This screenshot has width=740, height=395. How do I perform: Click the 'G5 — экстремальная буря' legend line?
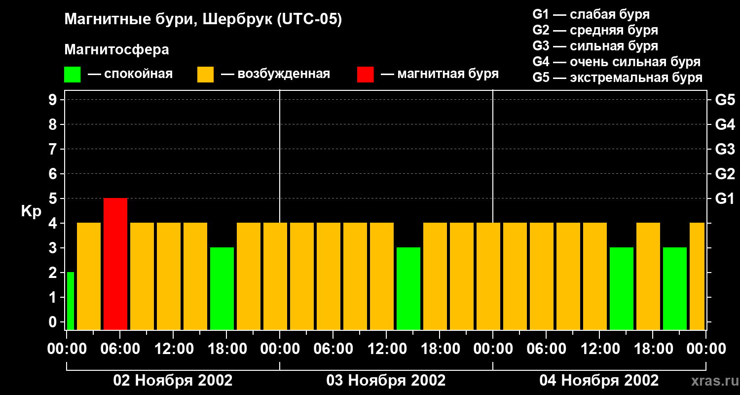point(618,78)
